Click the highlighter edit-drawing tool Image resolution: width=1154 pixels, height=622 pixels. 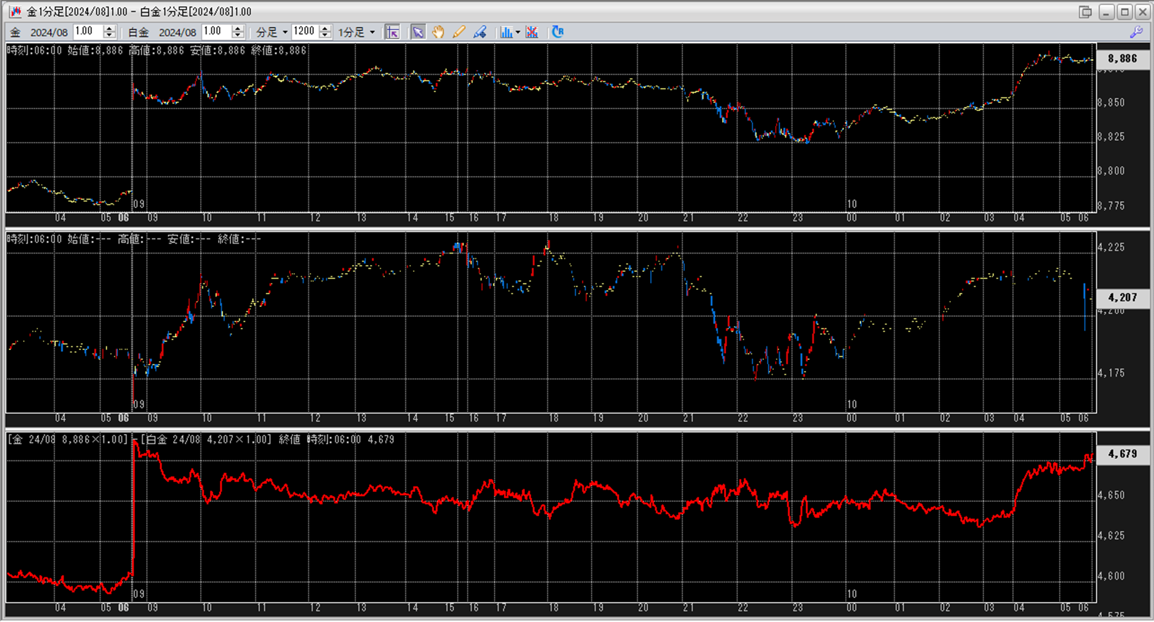[480, 32]
